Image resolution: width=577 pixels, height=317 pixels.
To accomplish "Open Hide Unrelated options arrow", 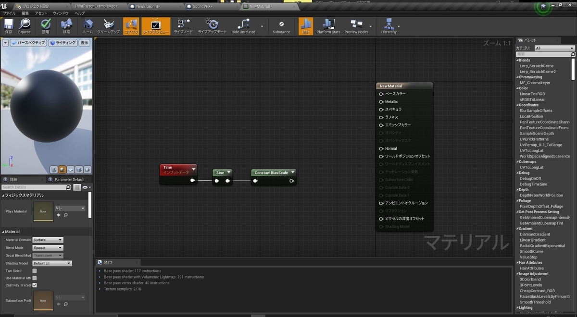I will click(x=262, y=26).
